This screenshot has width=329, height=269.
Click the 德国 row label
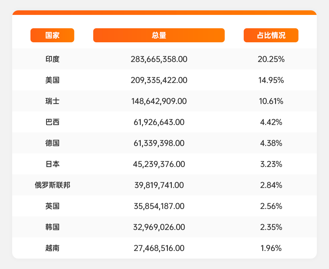tap(52, 143)
